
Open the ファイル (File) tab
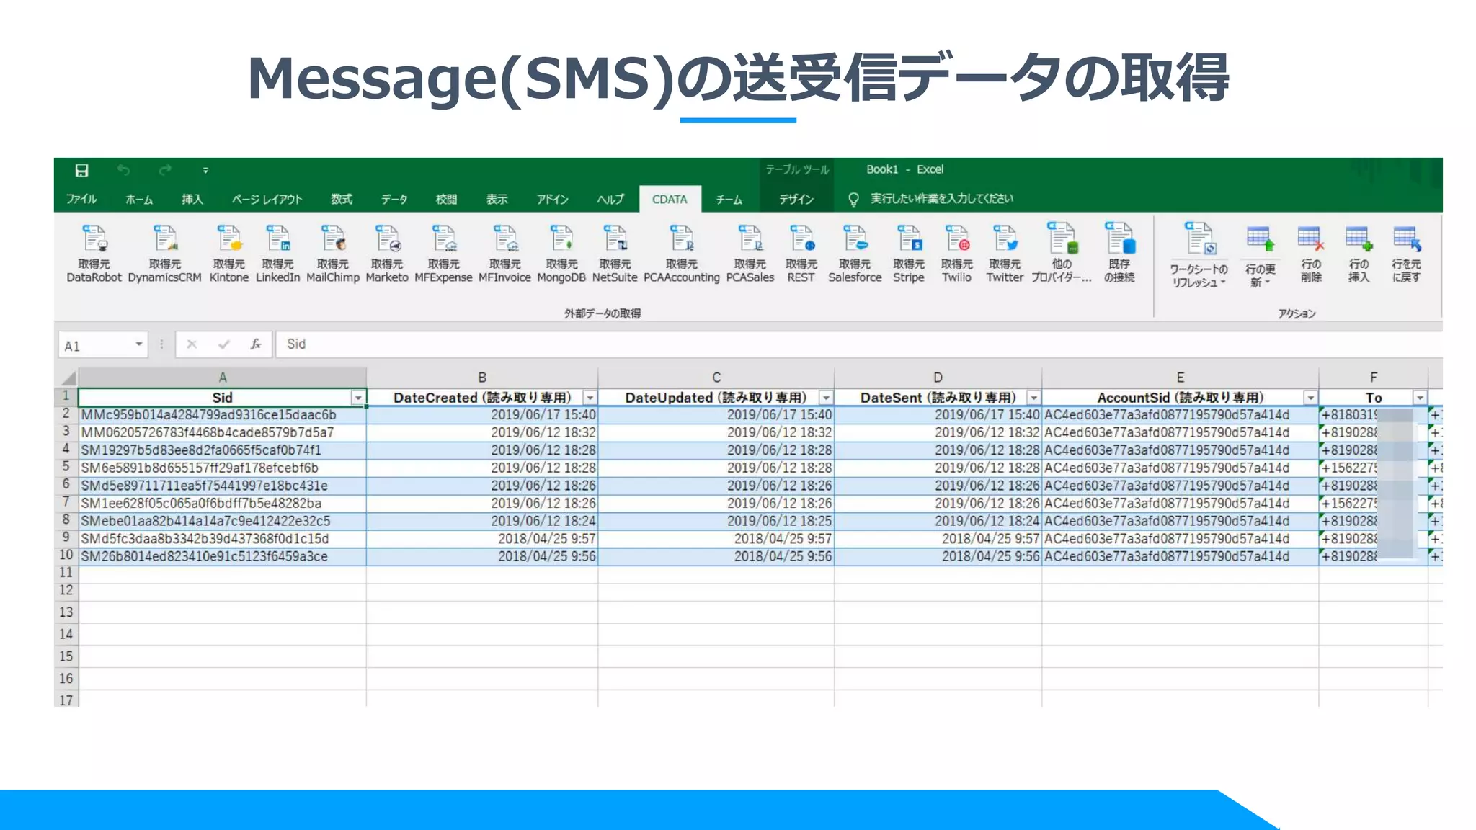coord(81,200)
